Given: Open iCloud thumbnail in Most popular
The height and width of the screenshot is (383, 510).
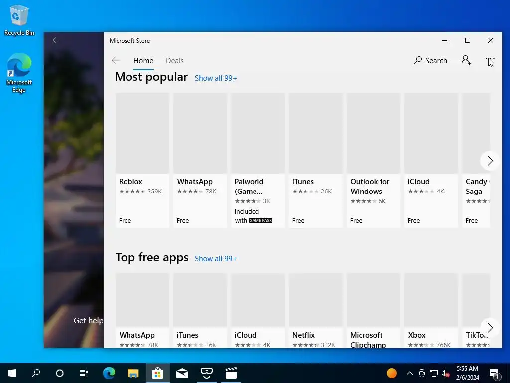Looking at the screenshot, I should [431, 133].
